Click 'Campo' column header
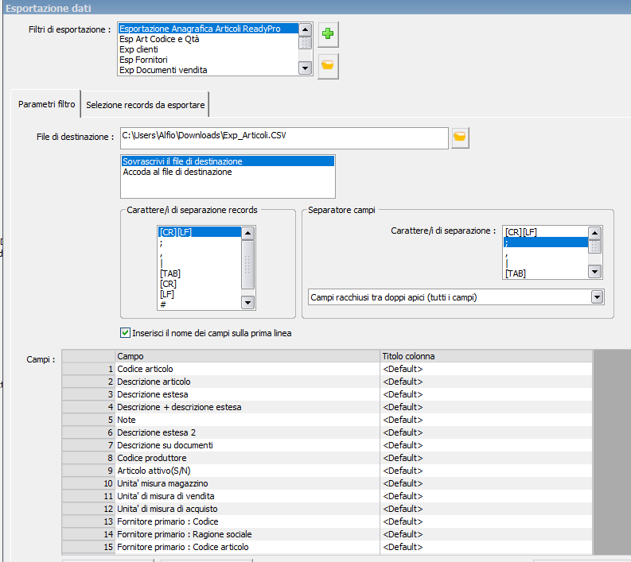Image resolution: width=631 pixels, height=562 pixels. pos(247,356)
